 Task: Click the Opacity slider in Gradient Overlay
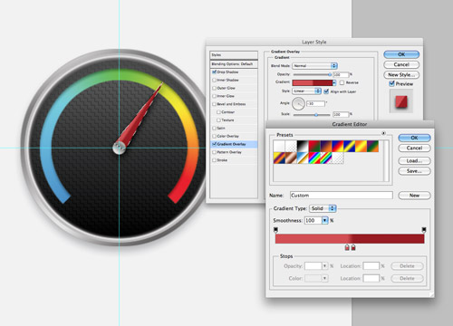[313, 74]
